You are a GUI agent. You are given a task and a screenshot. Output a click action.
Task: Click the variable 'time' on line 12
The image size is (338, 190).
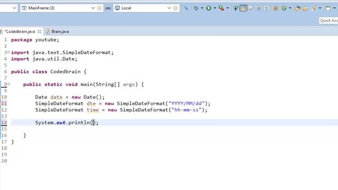(x=93, y=110)
